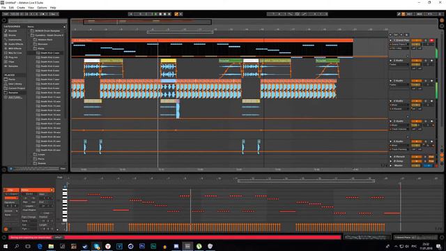Viewport: 446px width, 251px height.
Task: Toggle the Draw Mode pencil icon
Action: [399, 14]
